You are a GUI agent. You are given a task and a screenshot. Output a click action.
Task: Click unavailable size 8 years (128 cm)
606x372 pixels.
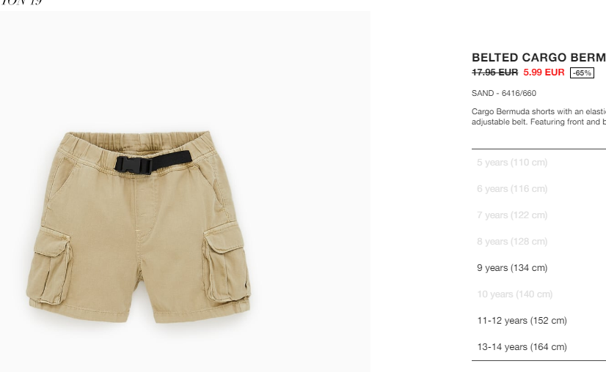(512, 242)
